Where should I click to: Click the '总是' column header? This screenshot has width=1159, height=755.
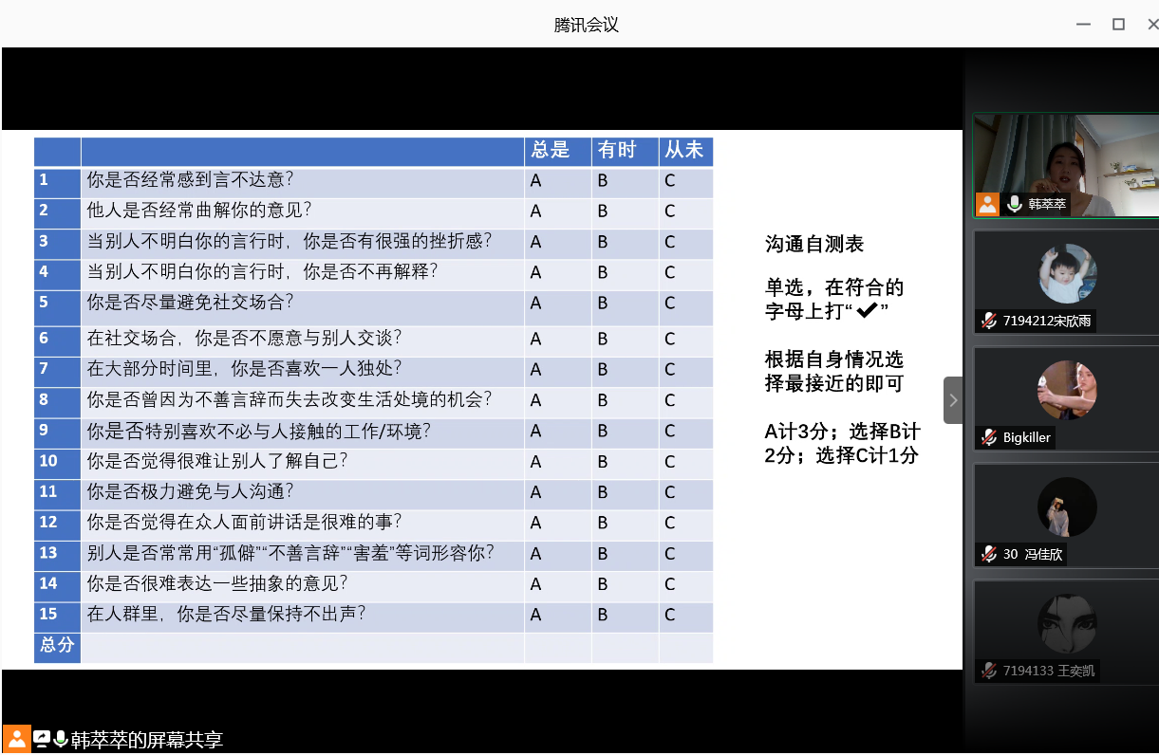(x=558, y=152)
